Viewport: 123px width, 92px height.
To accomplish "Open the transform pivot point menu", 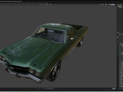I will point(45,5).
